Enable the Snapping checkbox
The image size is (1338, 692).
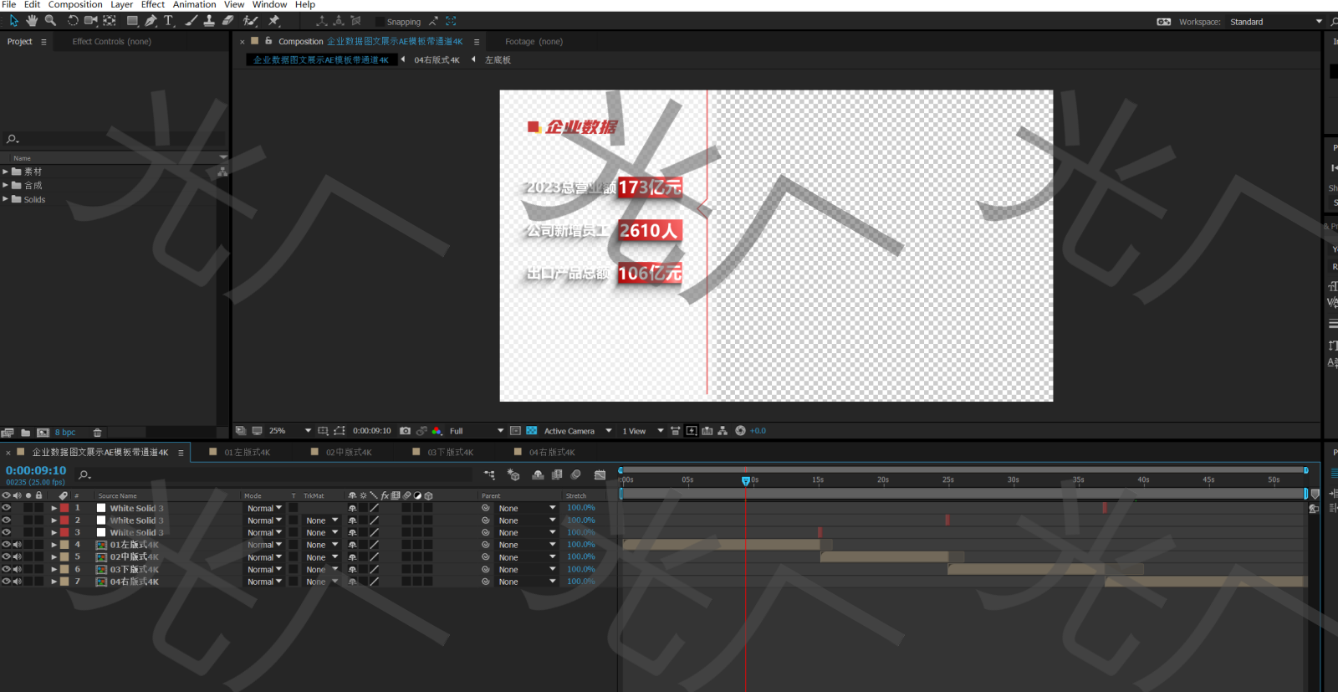(380, 22)
